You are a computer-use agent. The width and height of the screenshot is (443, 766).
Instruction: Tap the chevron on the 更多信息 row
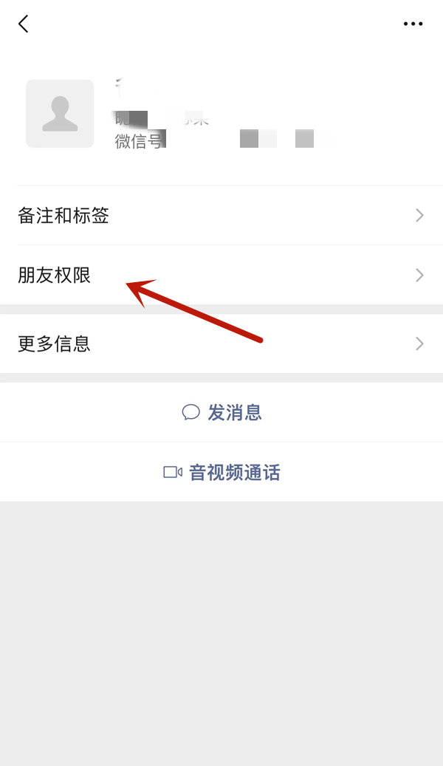419,344
